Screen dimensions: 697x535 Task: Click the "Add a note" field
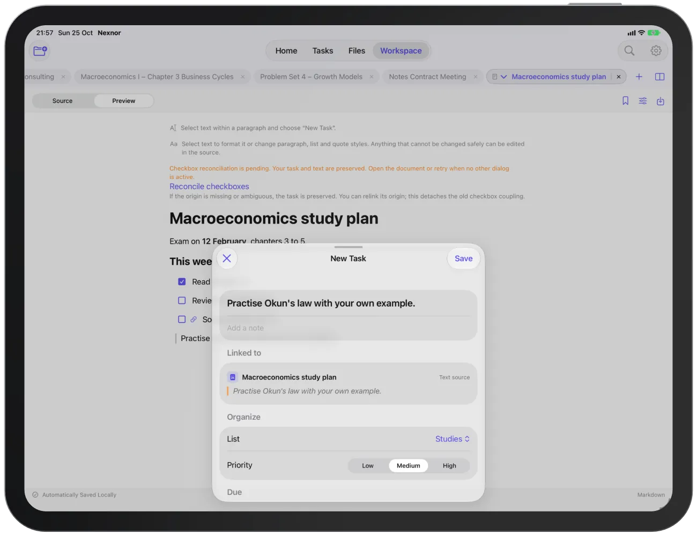click(x=349, y=328)
